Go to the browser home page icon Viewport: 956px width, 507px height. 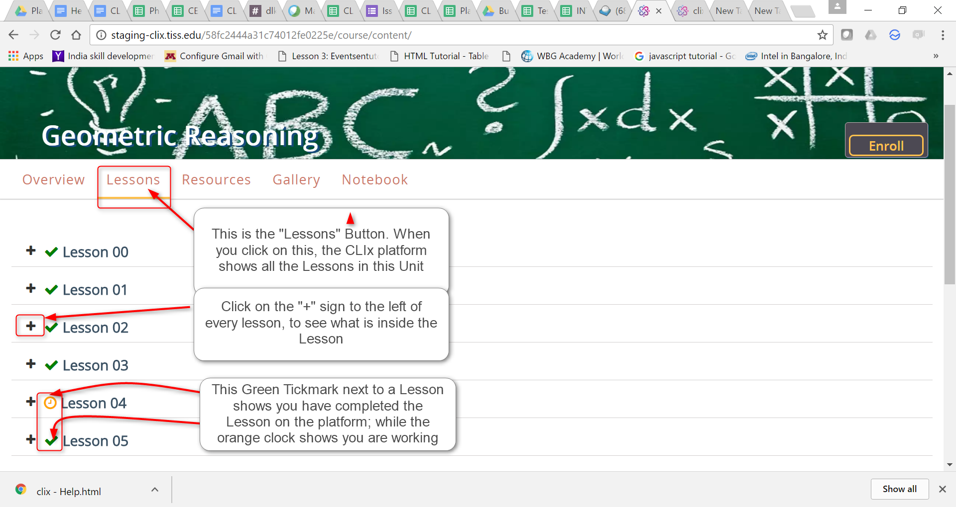click(76, 35)
